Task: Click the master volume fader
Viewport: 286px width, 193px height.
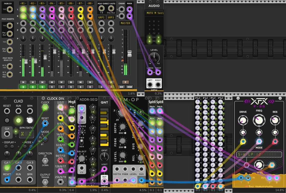Action: [130, 54]
